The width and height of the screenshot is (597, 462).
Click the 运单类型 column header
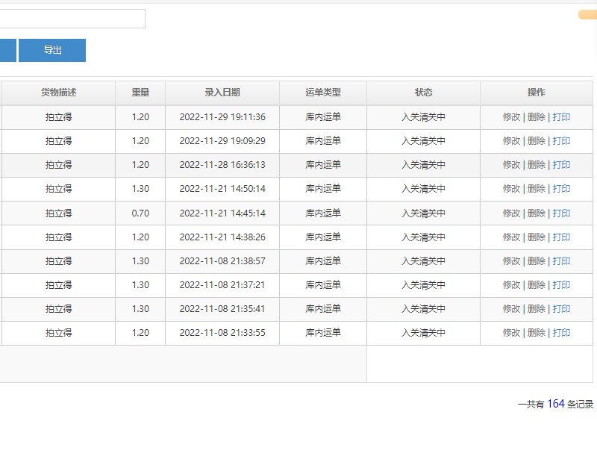tap(323, 93)
